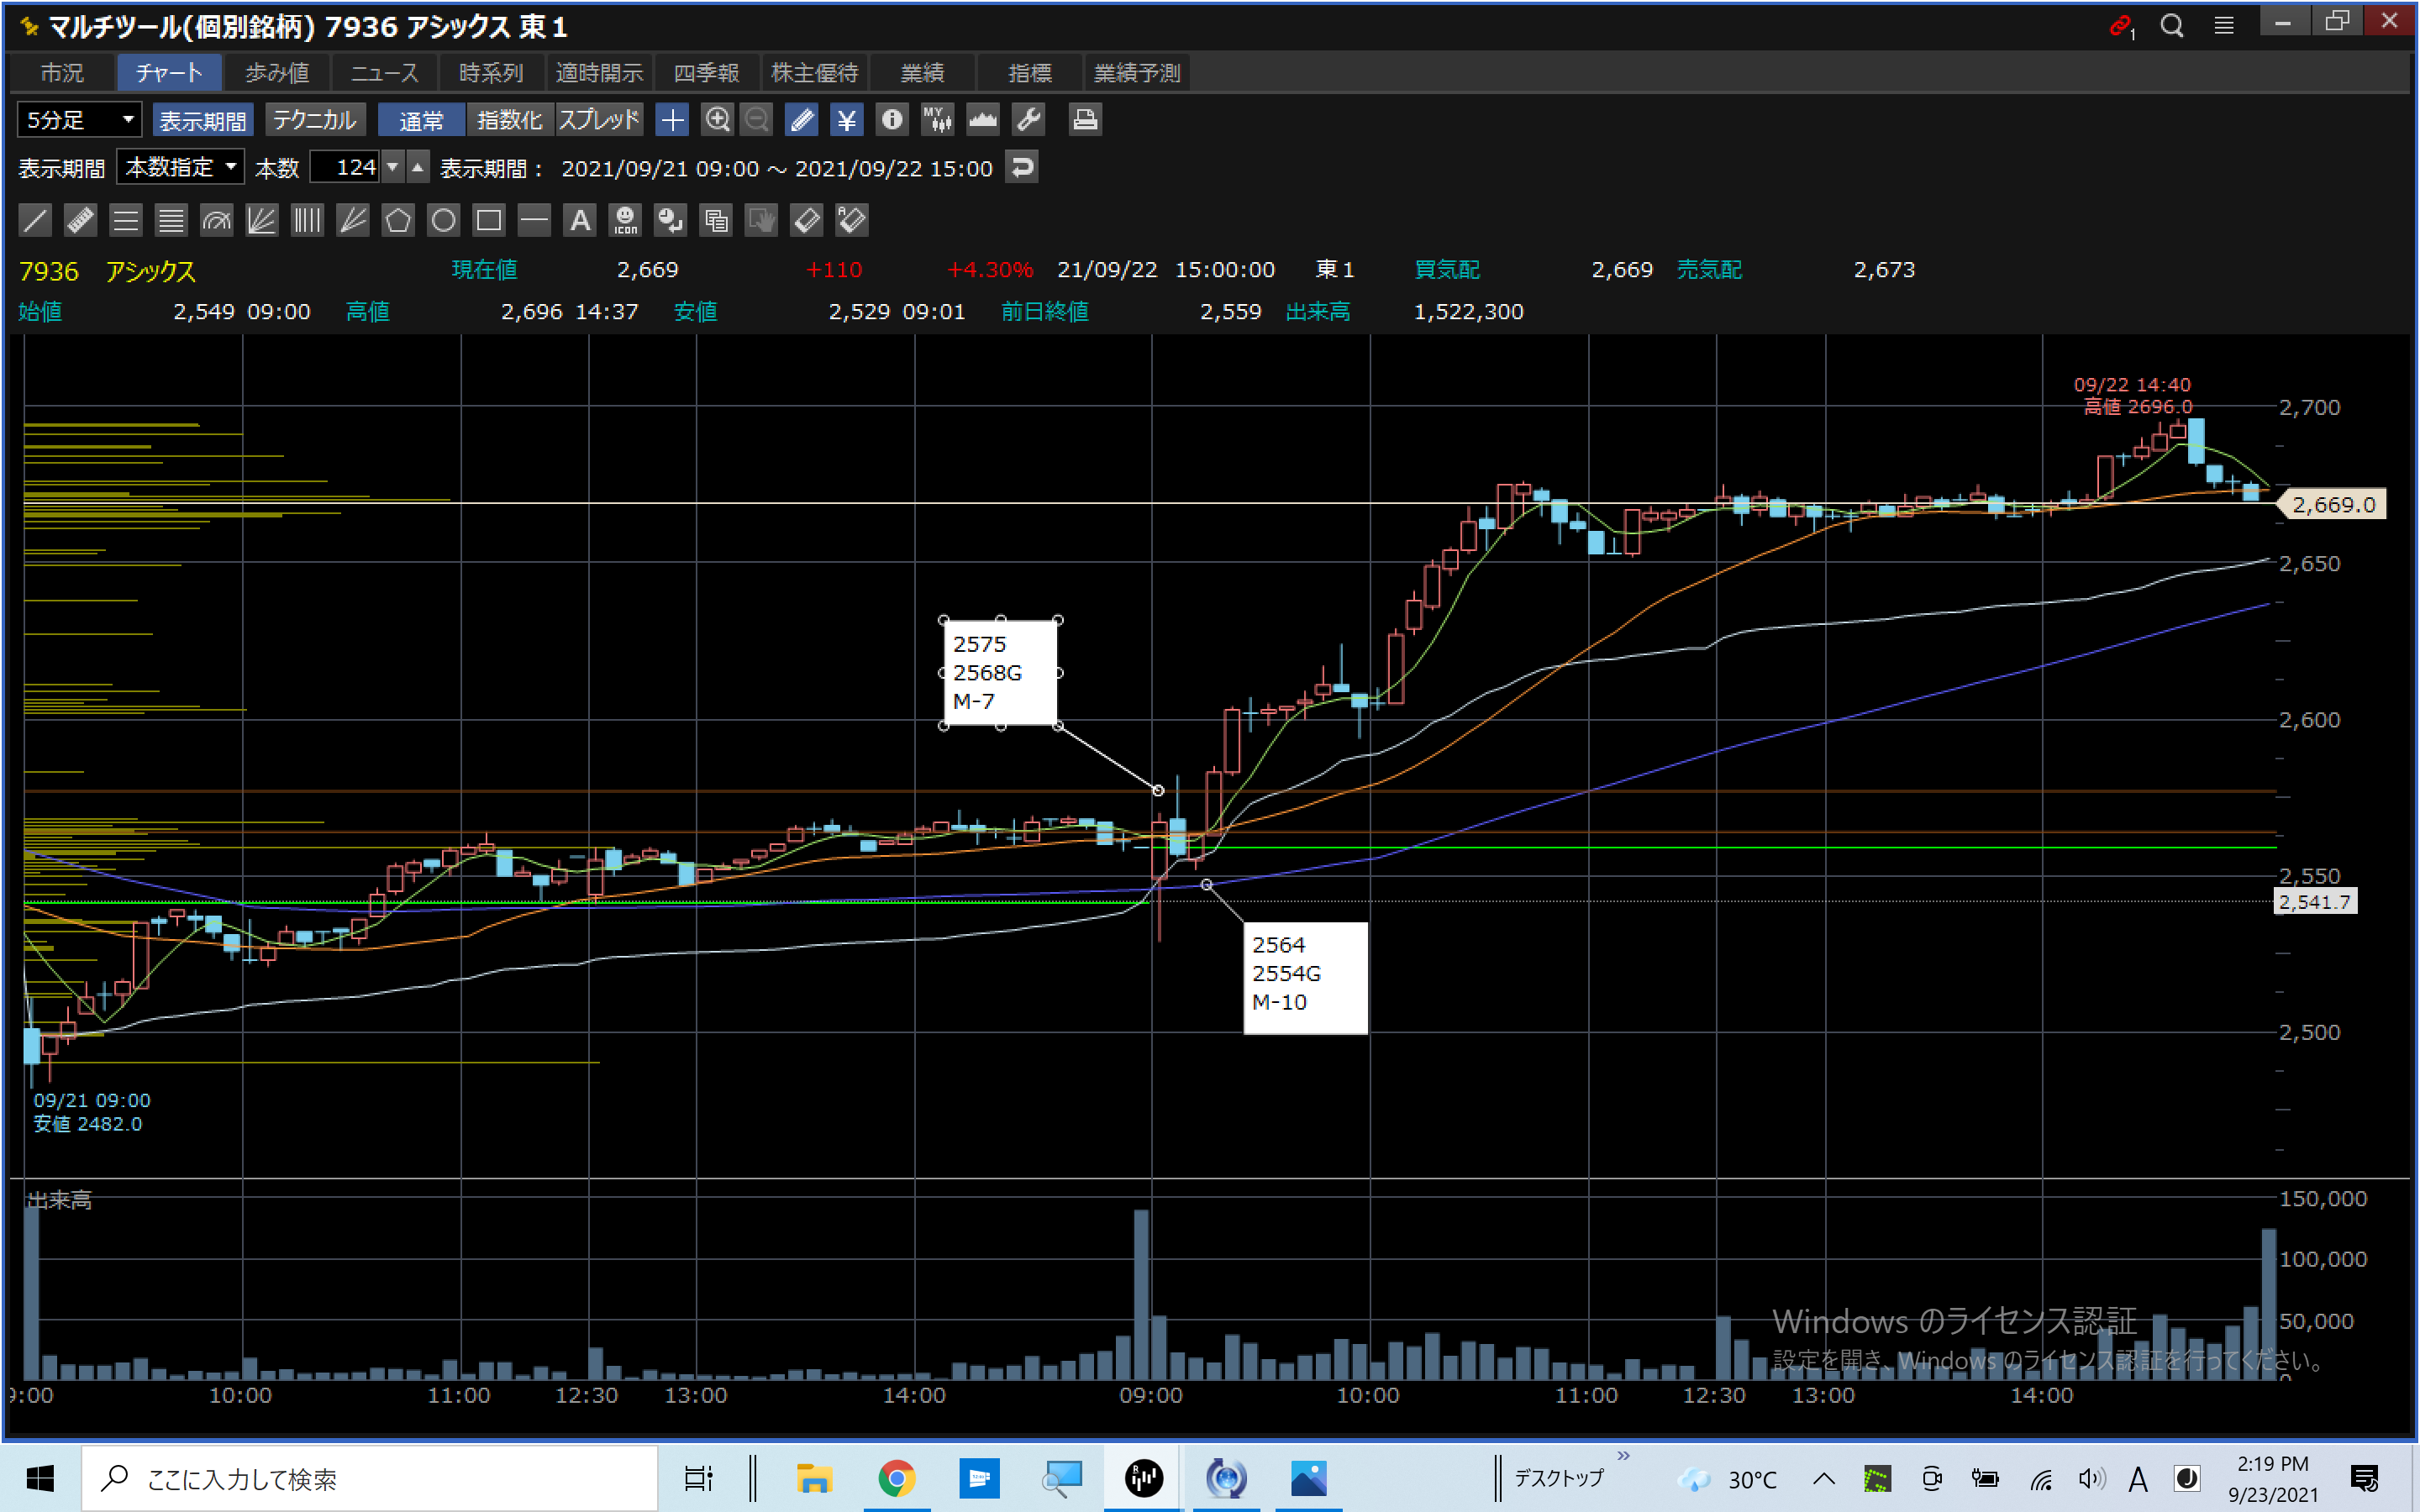
Task: Select the text annotation A tool
Action: pyautogui.click(x=580, y=220)
